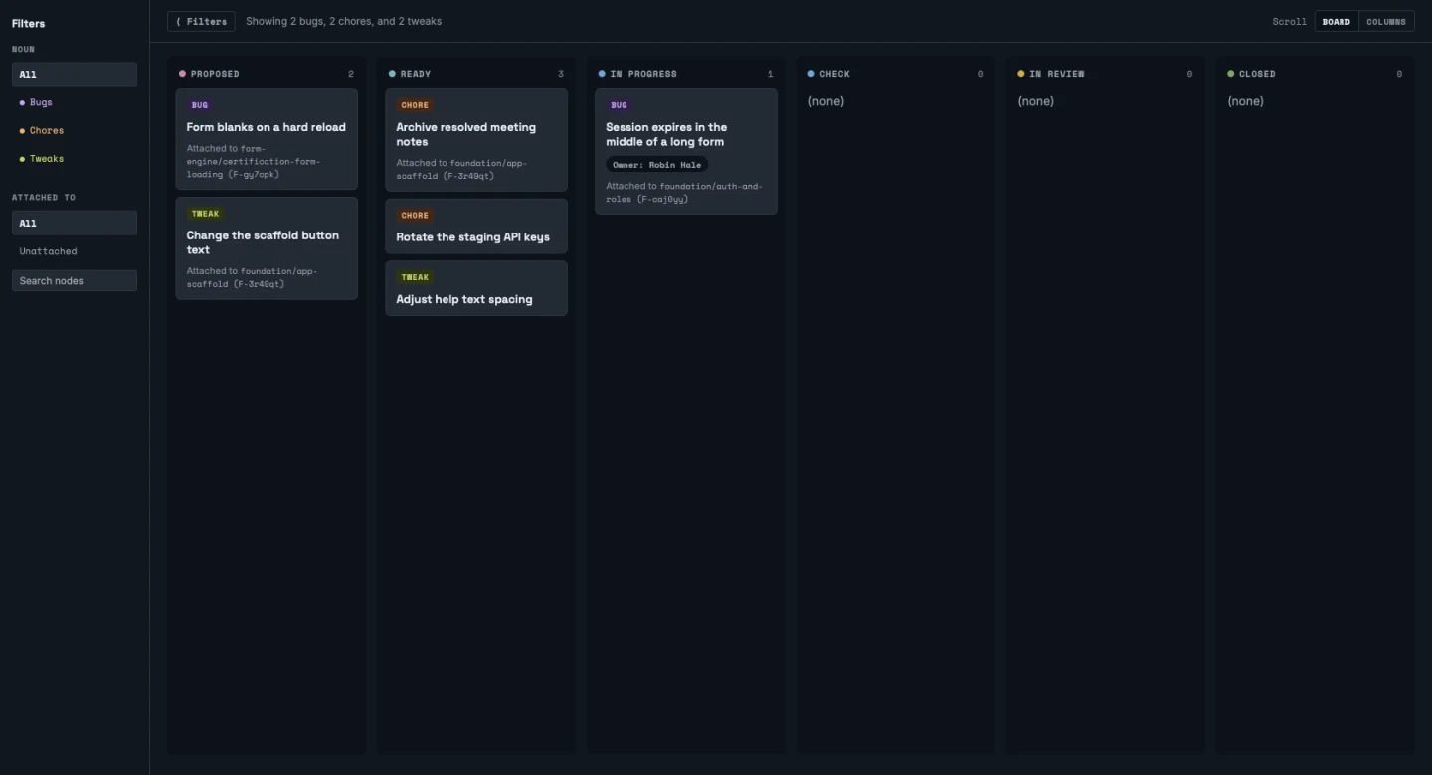Collapse the Filters panel via top button
The width and height of the screenshot is (1432, 775).
pos(201,21)
